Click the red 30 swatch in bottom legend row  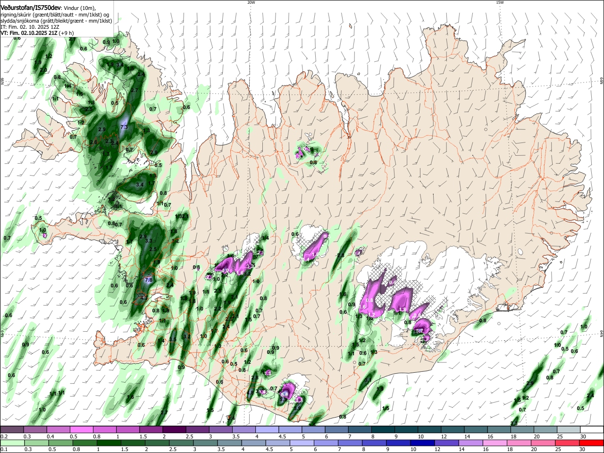pos(591,443)
